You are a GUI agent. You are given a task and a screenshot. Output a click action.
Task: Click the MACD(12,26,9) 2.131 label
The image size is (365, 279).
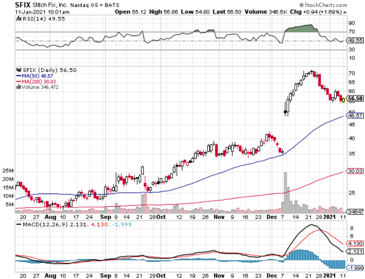coord(52,225)
